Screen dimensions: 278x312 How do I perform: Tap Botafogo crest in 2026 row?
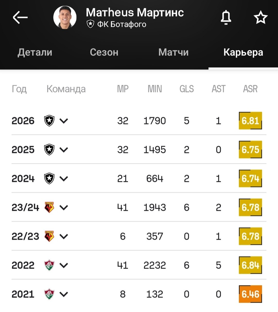[49, 121]
